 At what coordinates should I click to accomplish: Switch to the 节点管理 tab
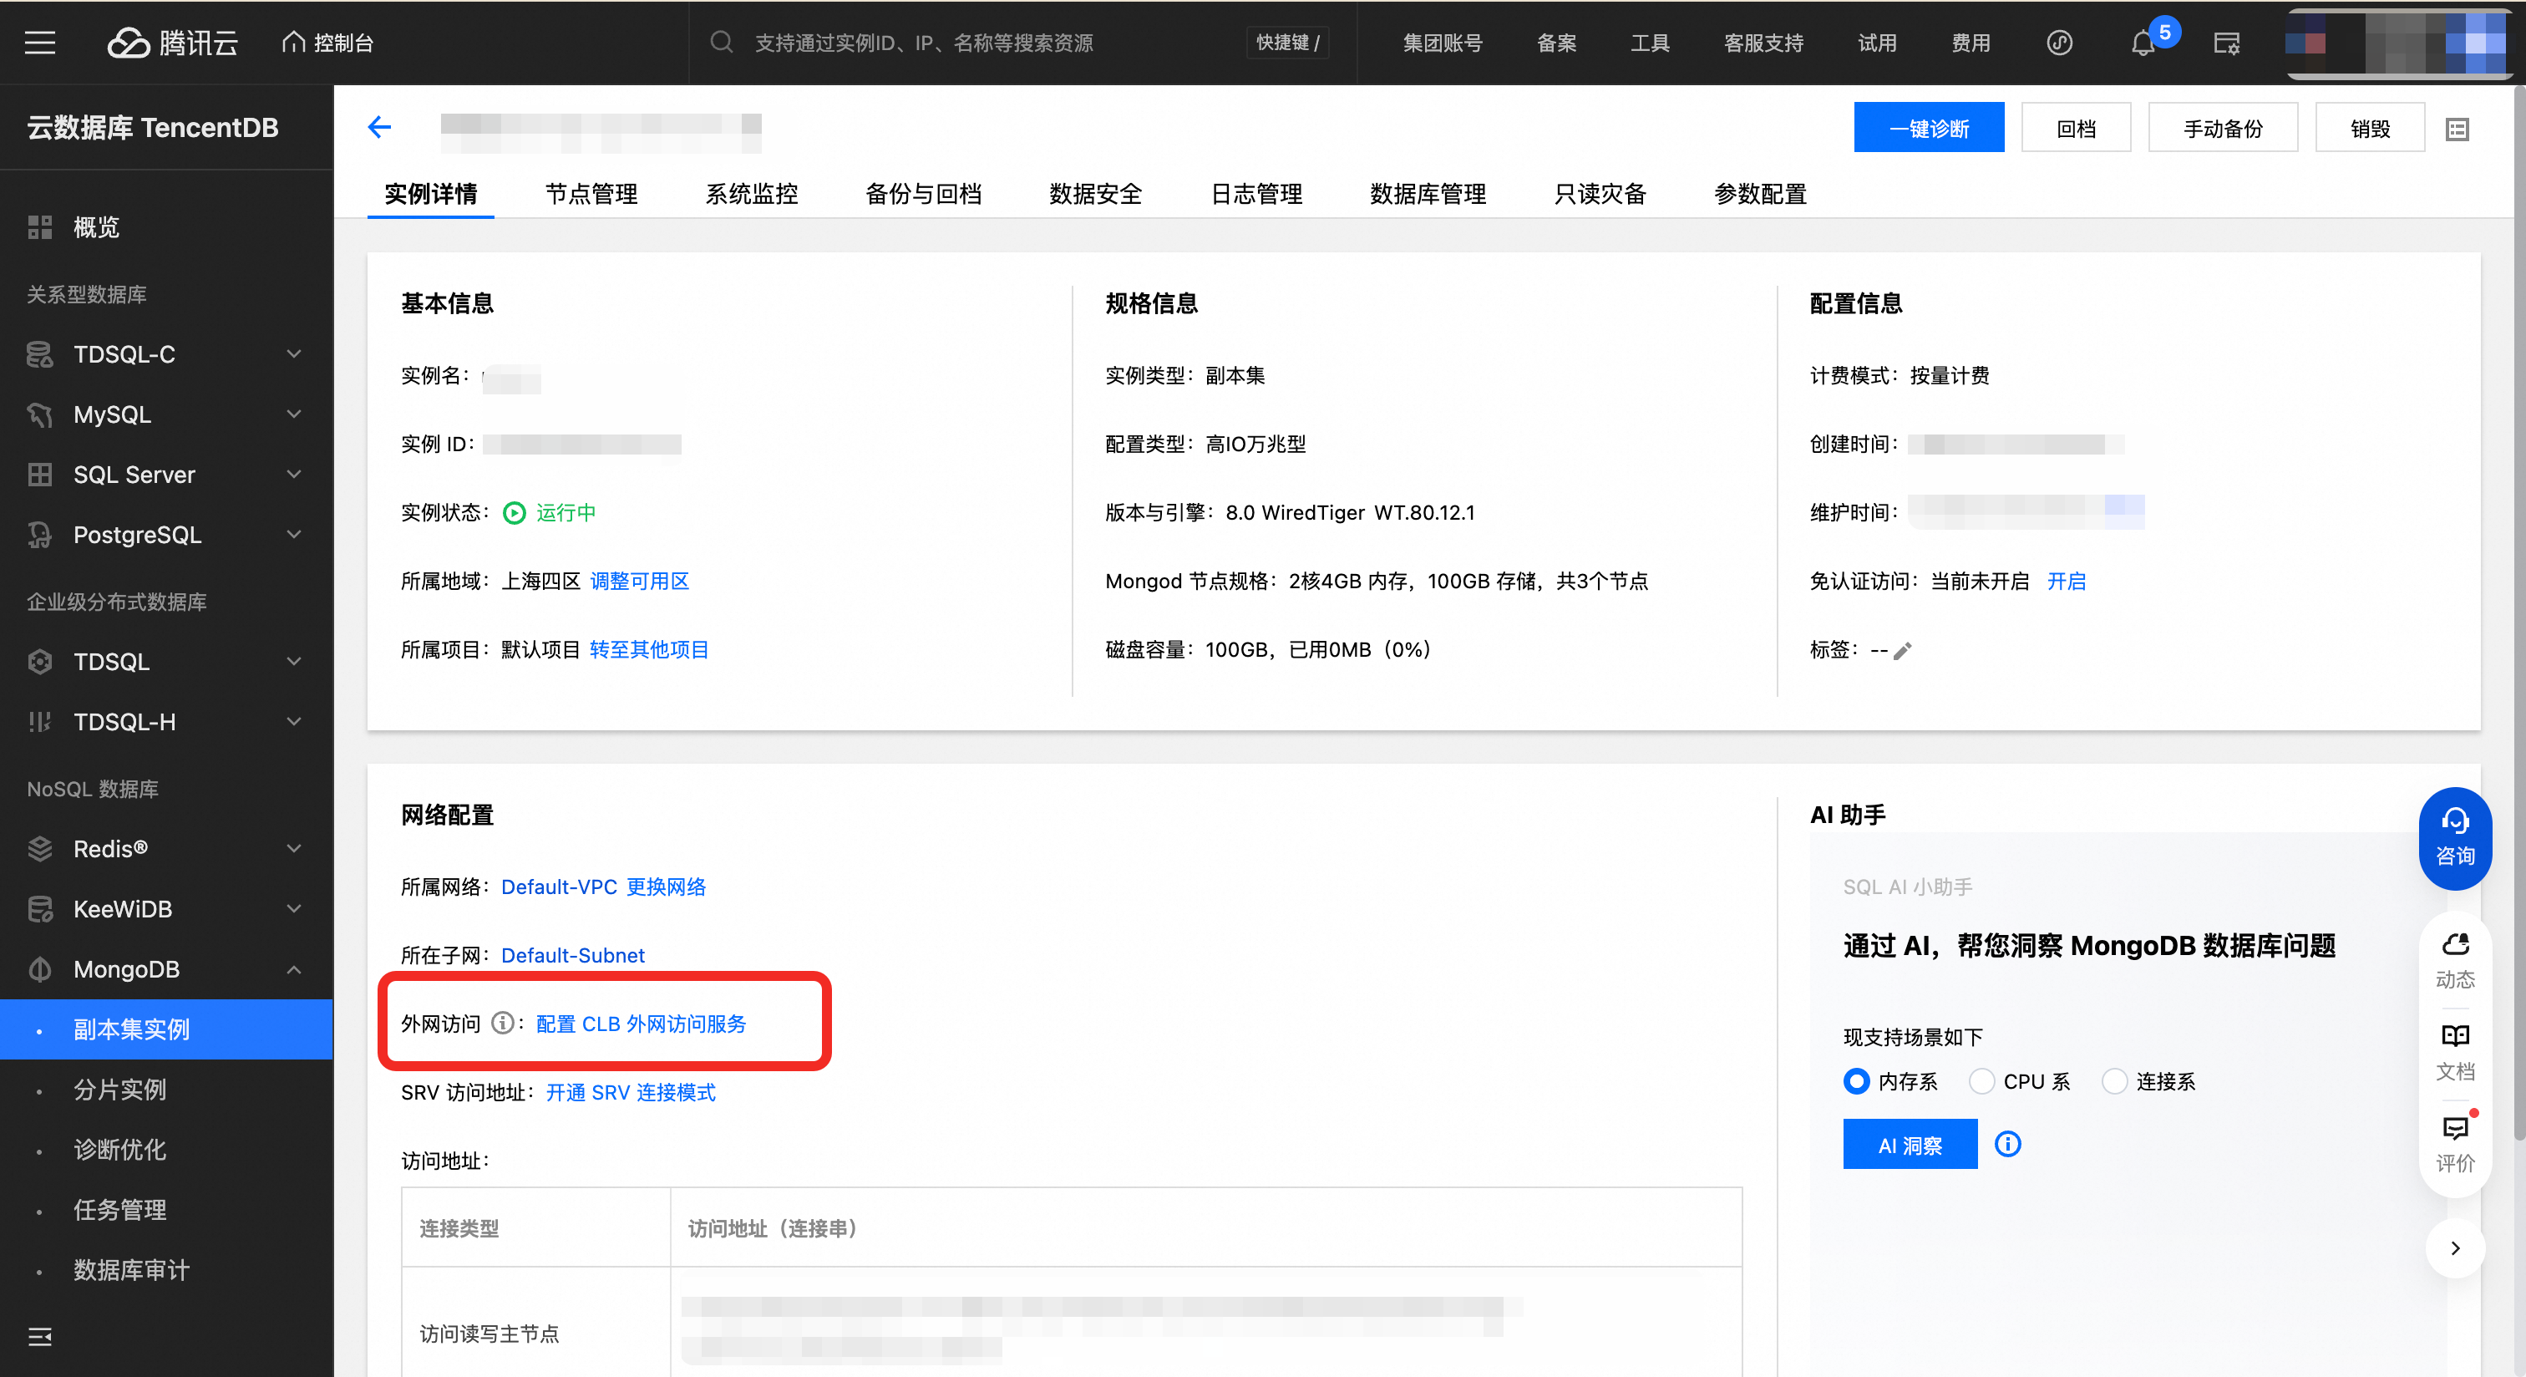[591, 194]
